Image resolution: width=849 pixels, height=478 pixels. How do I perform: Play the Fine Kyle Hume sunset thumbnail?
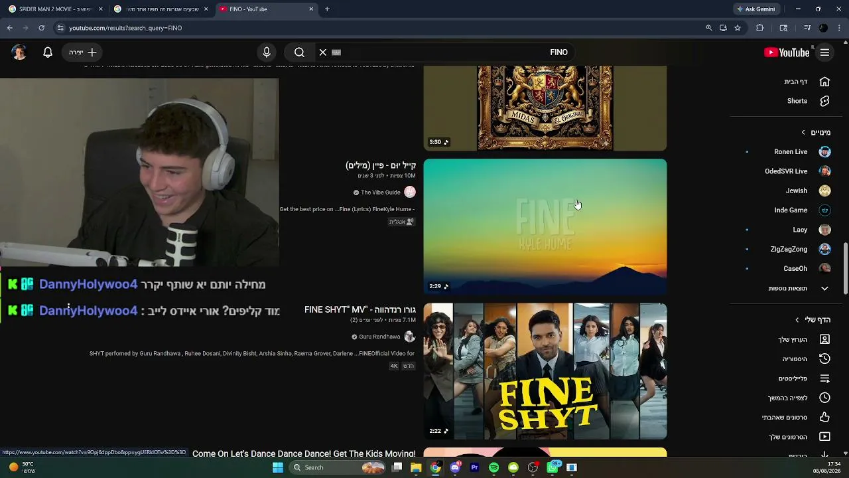click(x=545, y=226)
